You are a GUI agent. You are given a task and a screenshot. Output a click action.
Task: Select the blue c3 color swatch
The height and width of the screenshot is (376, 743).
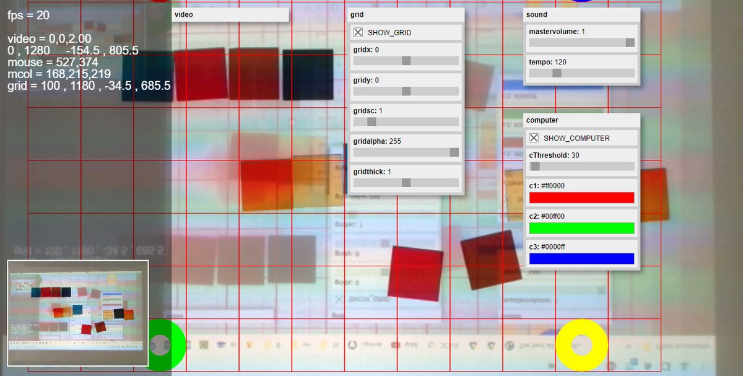click(x=581, y=258)
